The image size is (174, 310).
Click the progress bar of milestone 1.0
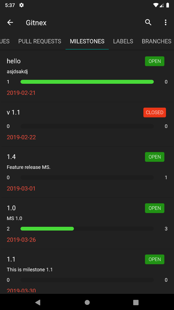pos(87,229)
